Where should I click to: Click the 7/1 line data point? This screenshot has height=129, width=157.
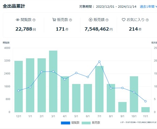(x=99, y=61)
